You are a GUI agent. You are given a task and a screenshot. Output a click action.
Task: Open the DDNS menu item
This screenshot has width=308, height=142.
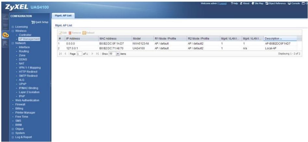click(x=23, y=59)
